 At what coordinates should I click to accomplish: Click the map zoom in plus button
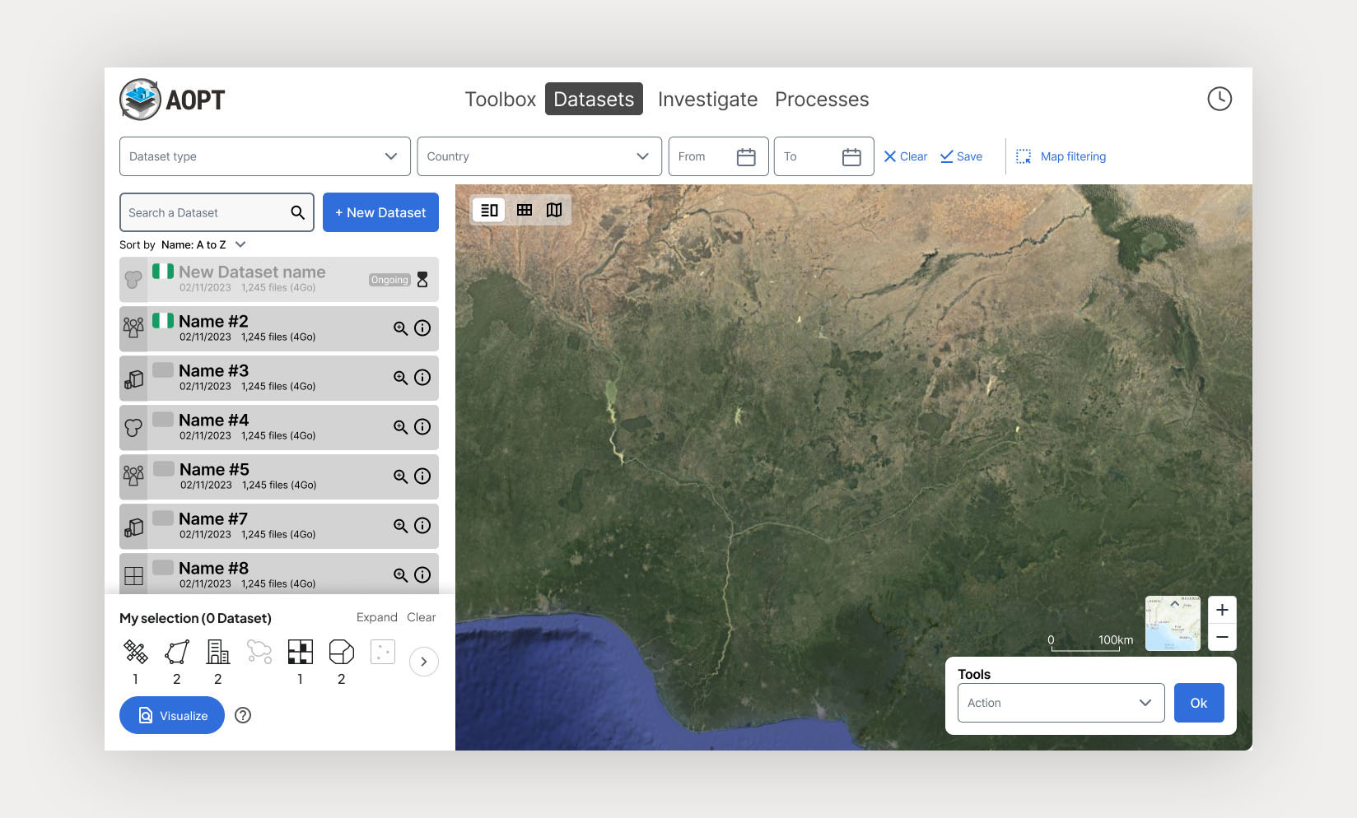tap(1222, 610)
